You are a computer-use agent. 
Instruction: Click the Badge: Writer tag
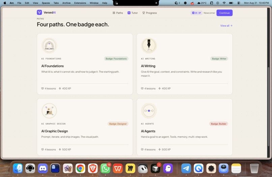pos(219,59)
